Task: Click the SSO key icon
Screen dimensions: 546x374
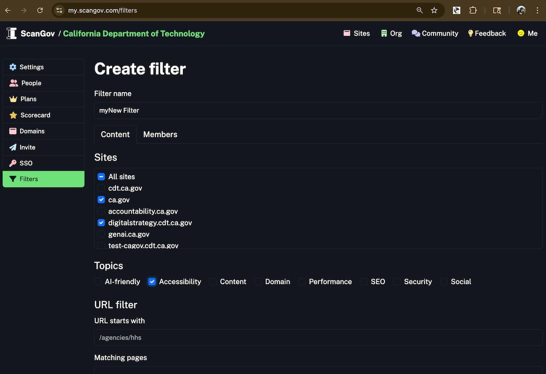Action: point(13,163)
